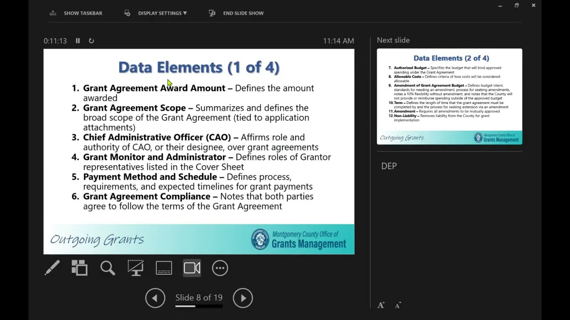Select the pen and laser pointer tools
This screenshot has width=570, height=320.
click(x=52, y=268)
